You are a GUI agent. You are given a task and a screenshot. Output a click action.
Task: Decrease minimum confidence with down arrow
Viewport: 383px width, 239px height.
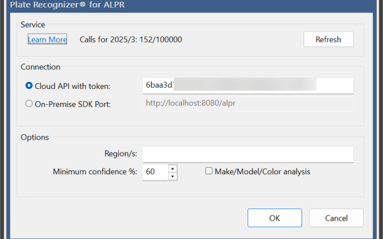(x=173, y=176)
